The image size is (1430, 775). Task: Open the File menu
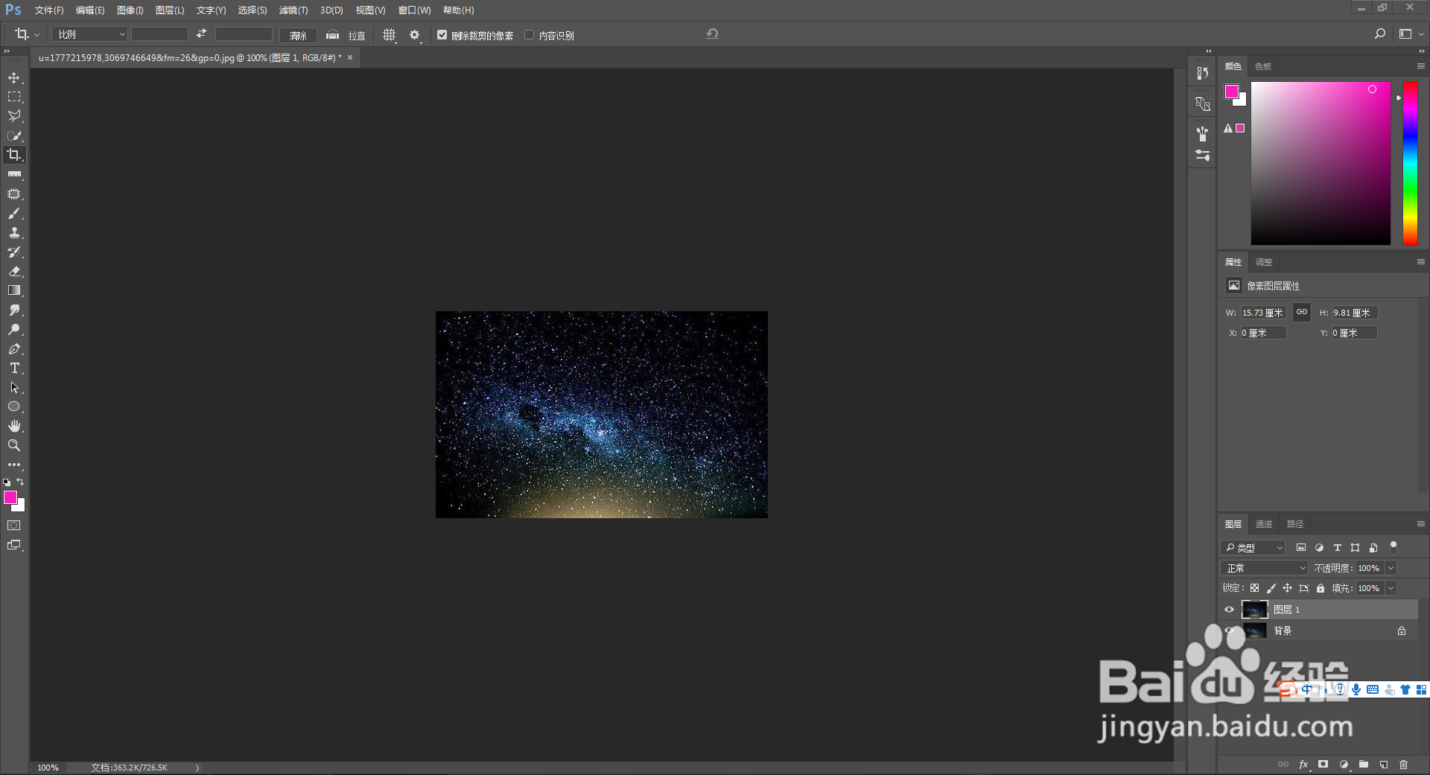coord(49,10)
